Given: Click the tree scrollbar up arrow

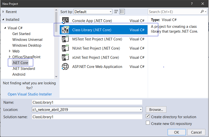Looking at the screenshot, I should pyautogui.click(x=56, y=10).
